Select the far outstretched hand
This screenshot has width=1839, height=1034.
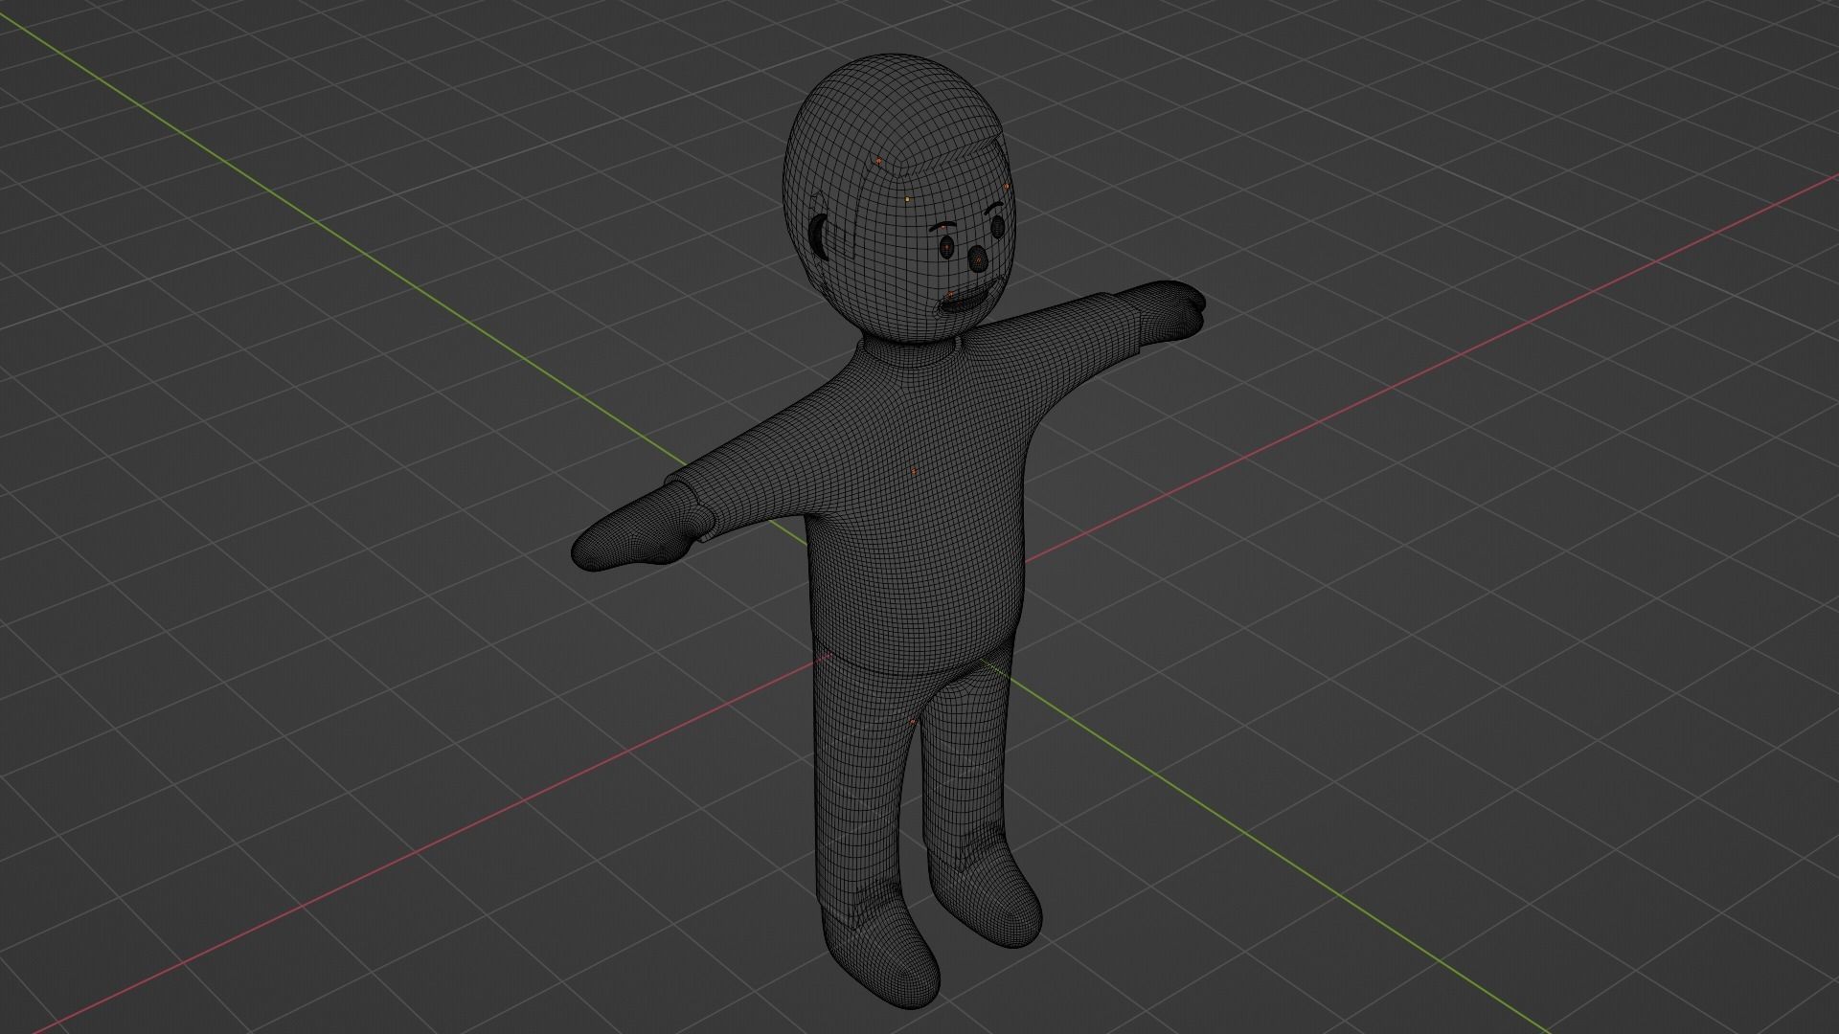[1170, 308]
